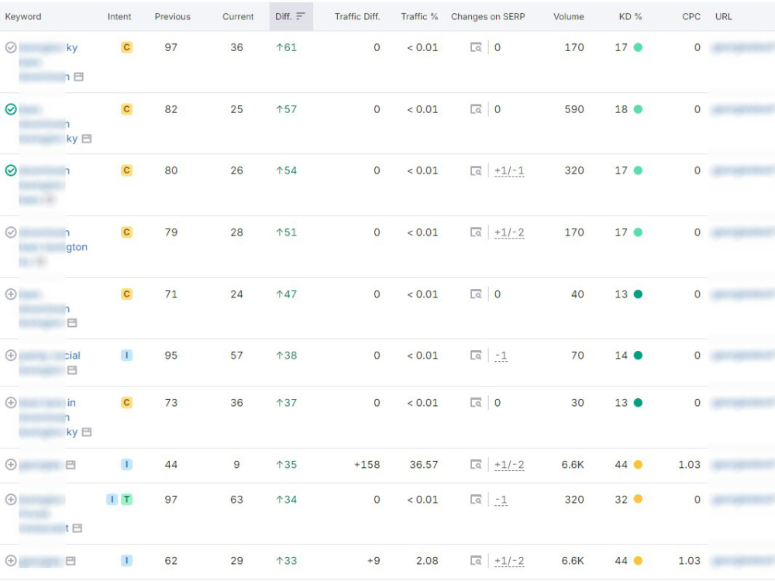Click SERP features icon in Previous 95 row
This screenshot has height=581, width=775.
point(72,370)
